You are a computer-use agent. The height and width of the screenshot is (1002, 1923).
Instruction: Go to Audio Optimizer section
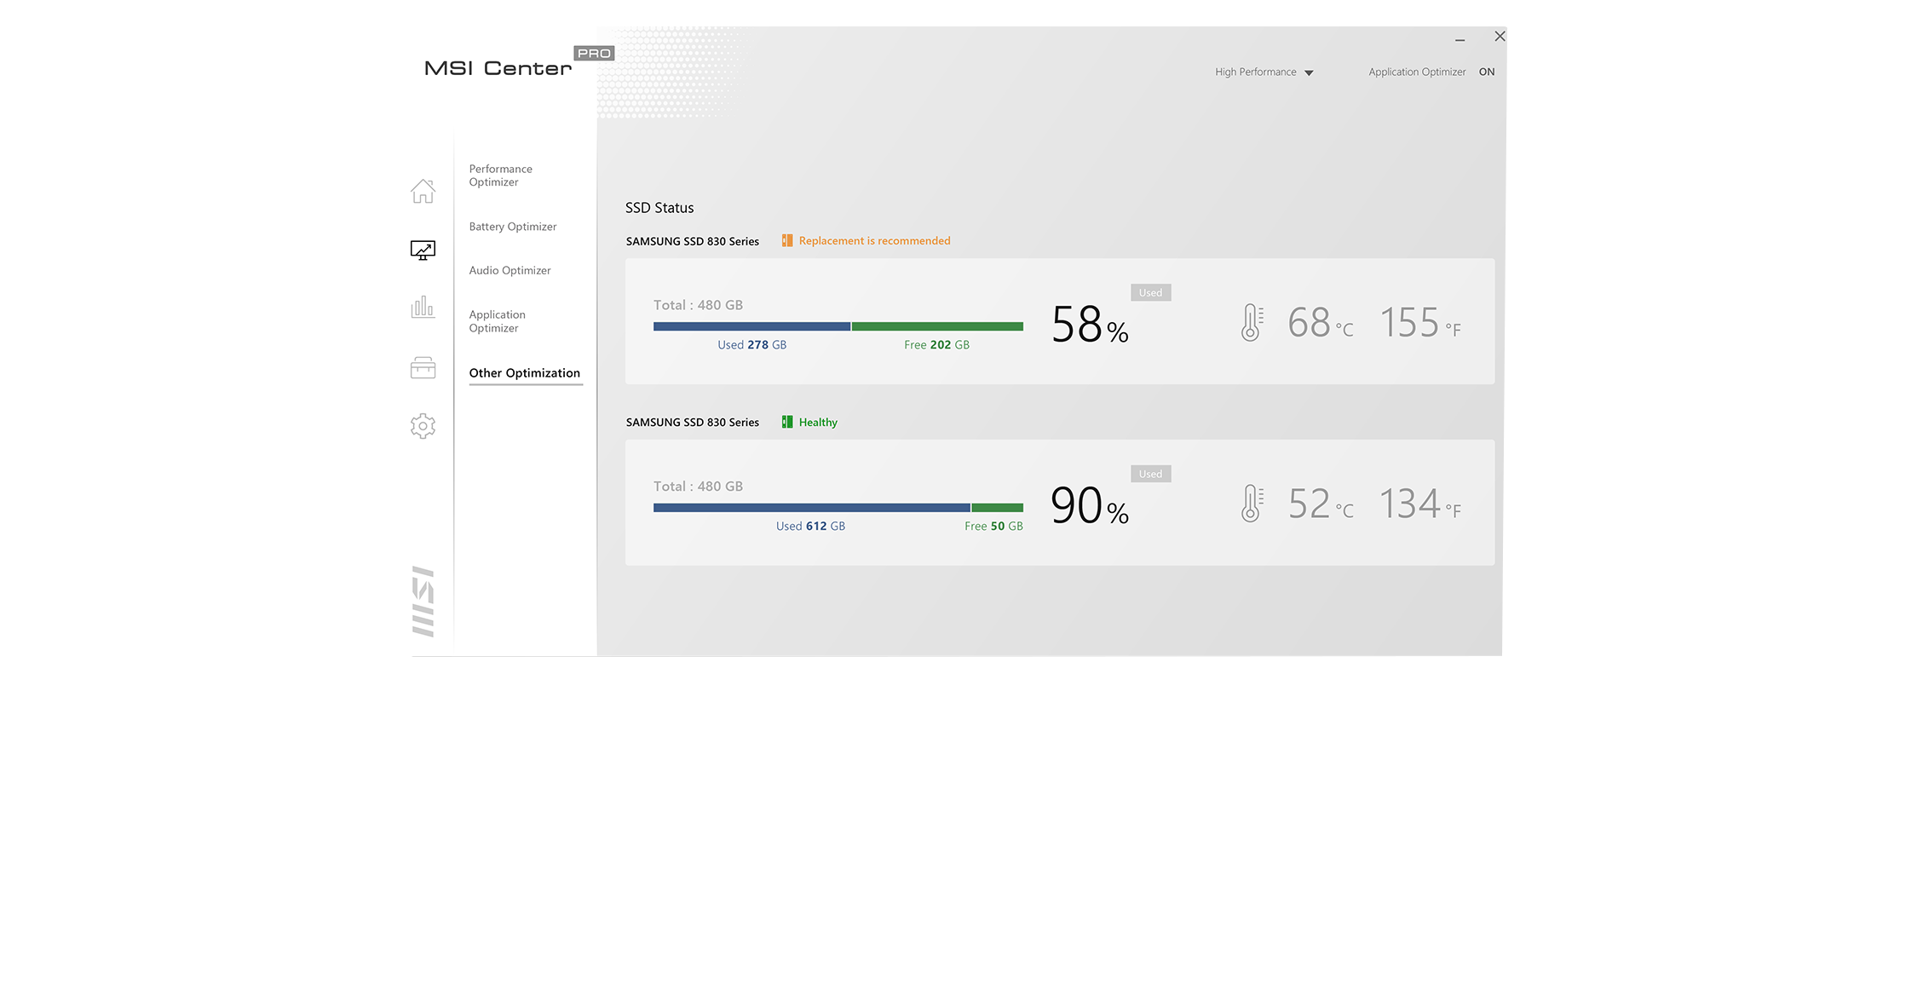(x=510, y=271)
